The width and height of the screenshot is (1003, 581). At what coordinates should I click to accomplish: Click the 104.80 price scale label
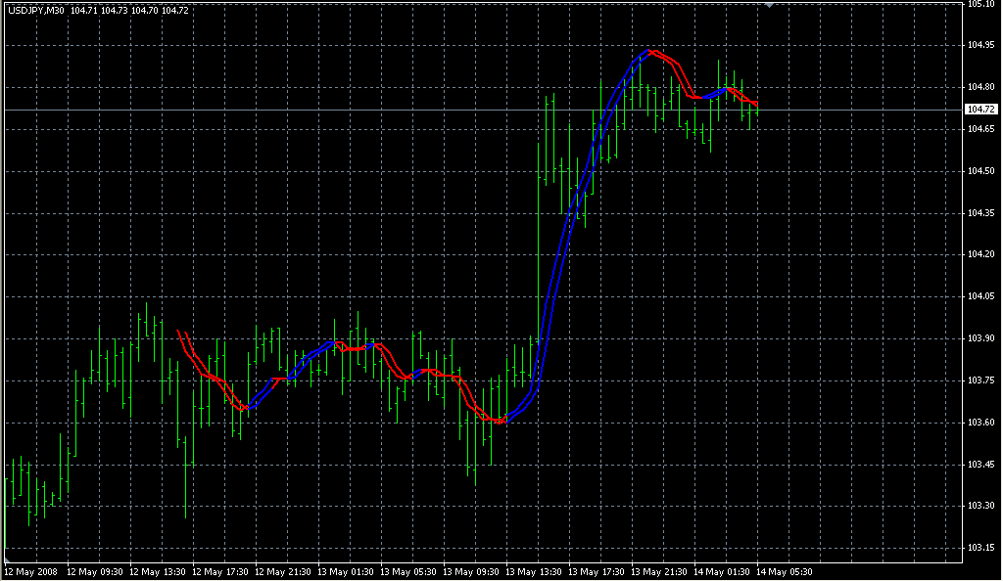pos(980,87)
